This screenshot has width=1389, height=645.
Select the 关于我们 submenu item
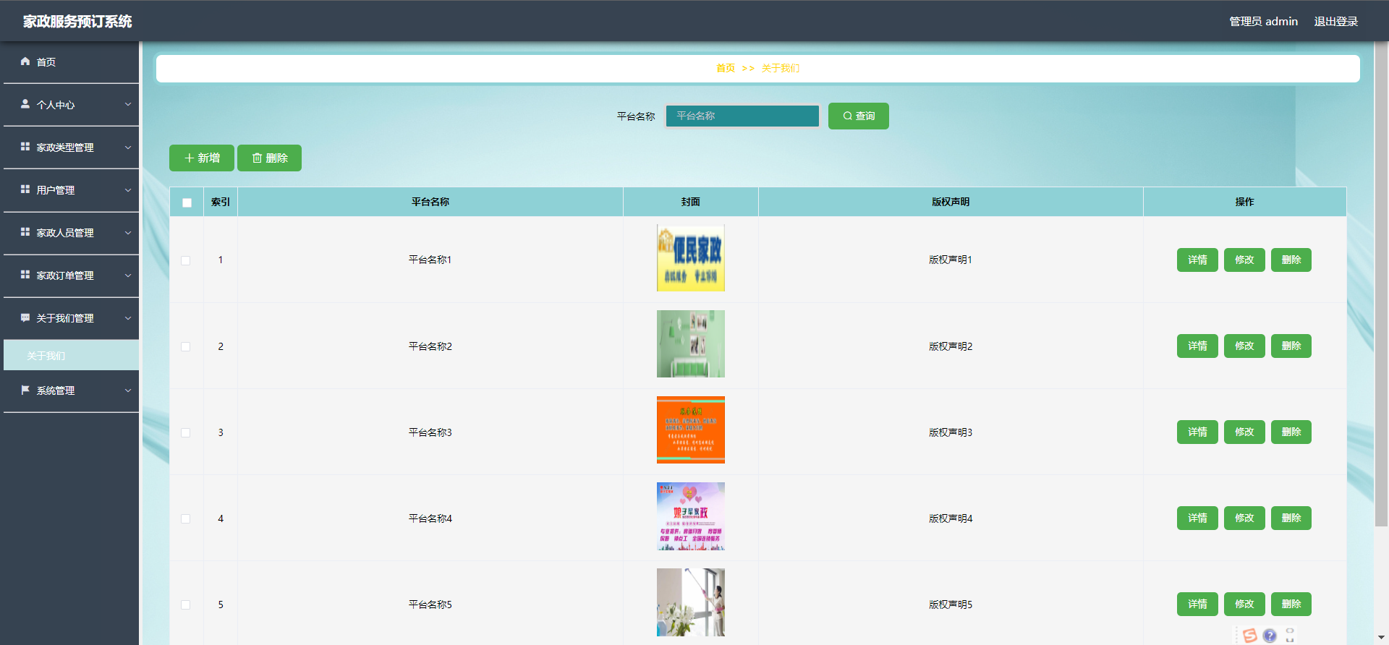tap(71, 355)
